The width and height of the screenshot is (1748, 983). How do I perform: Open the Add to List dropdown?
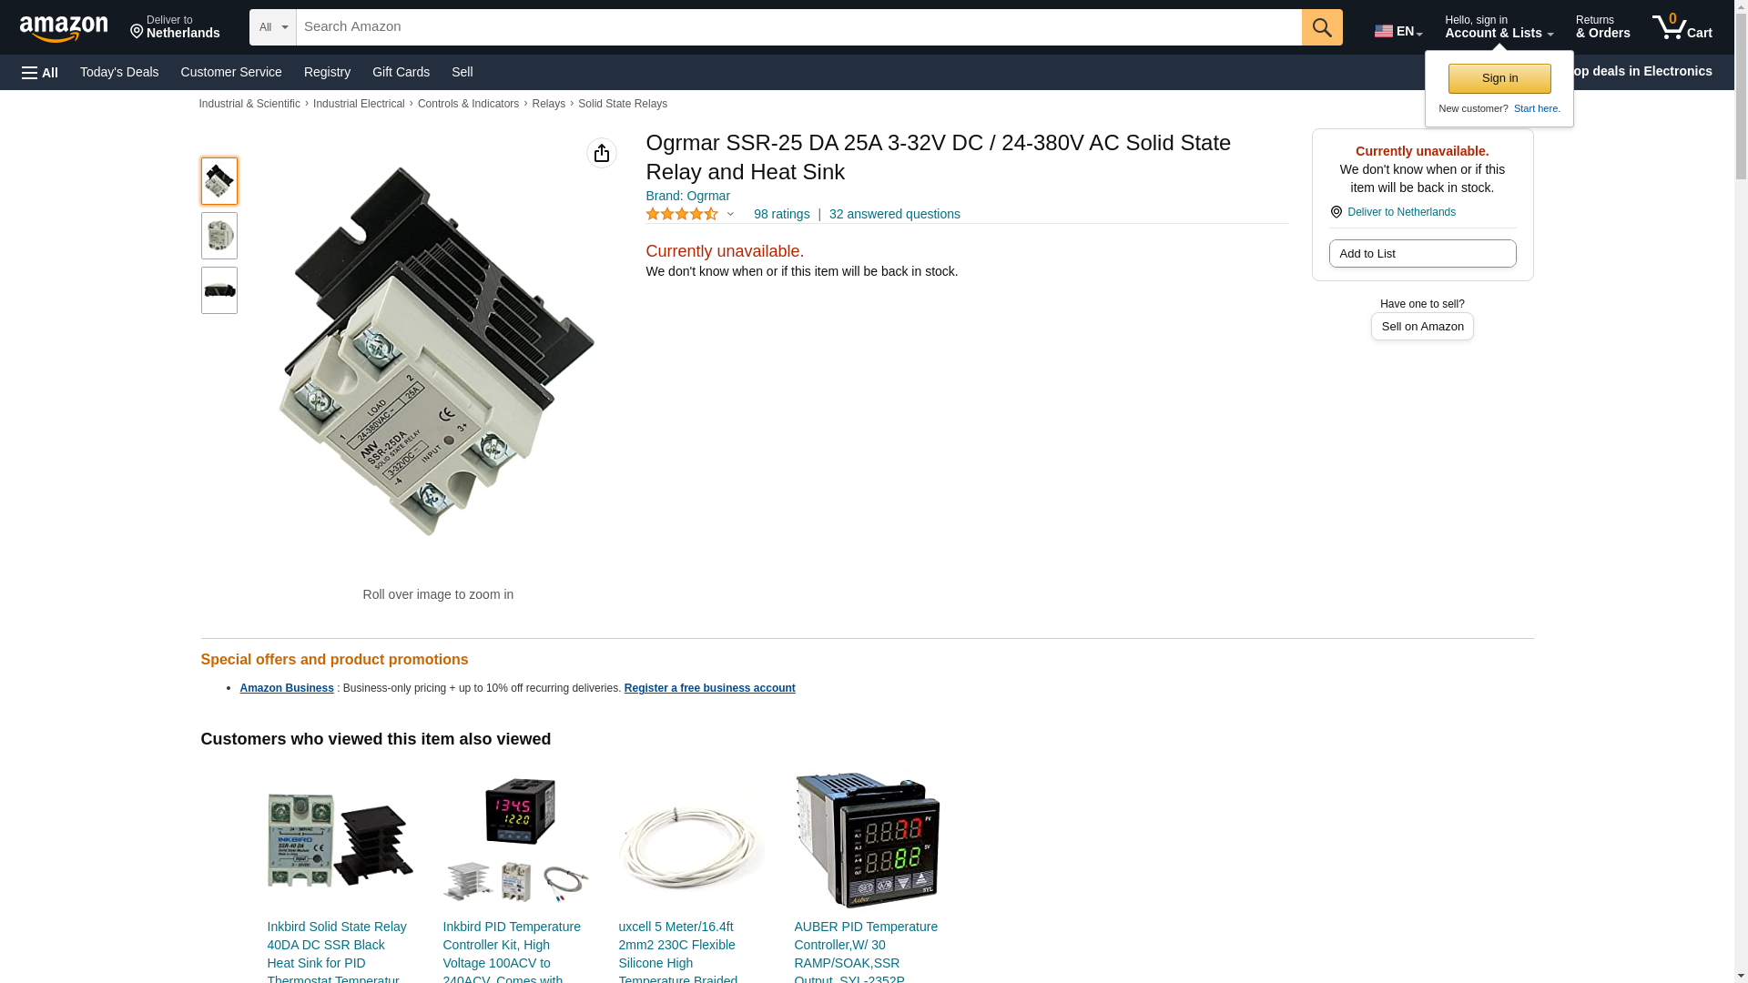pyautogui.click(x=1422, y=254)
